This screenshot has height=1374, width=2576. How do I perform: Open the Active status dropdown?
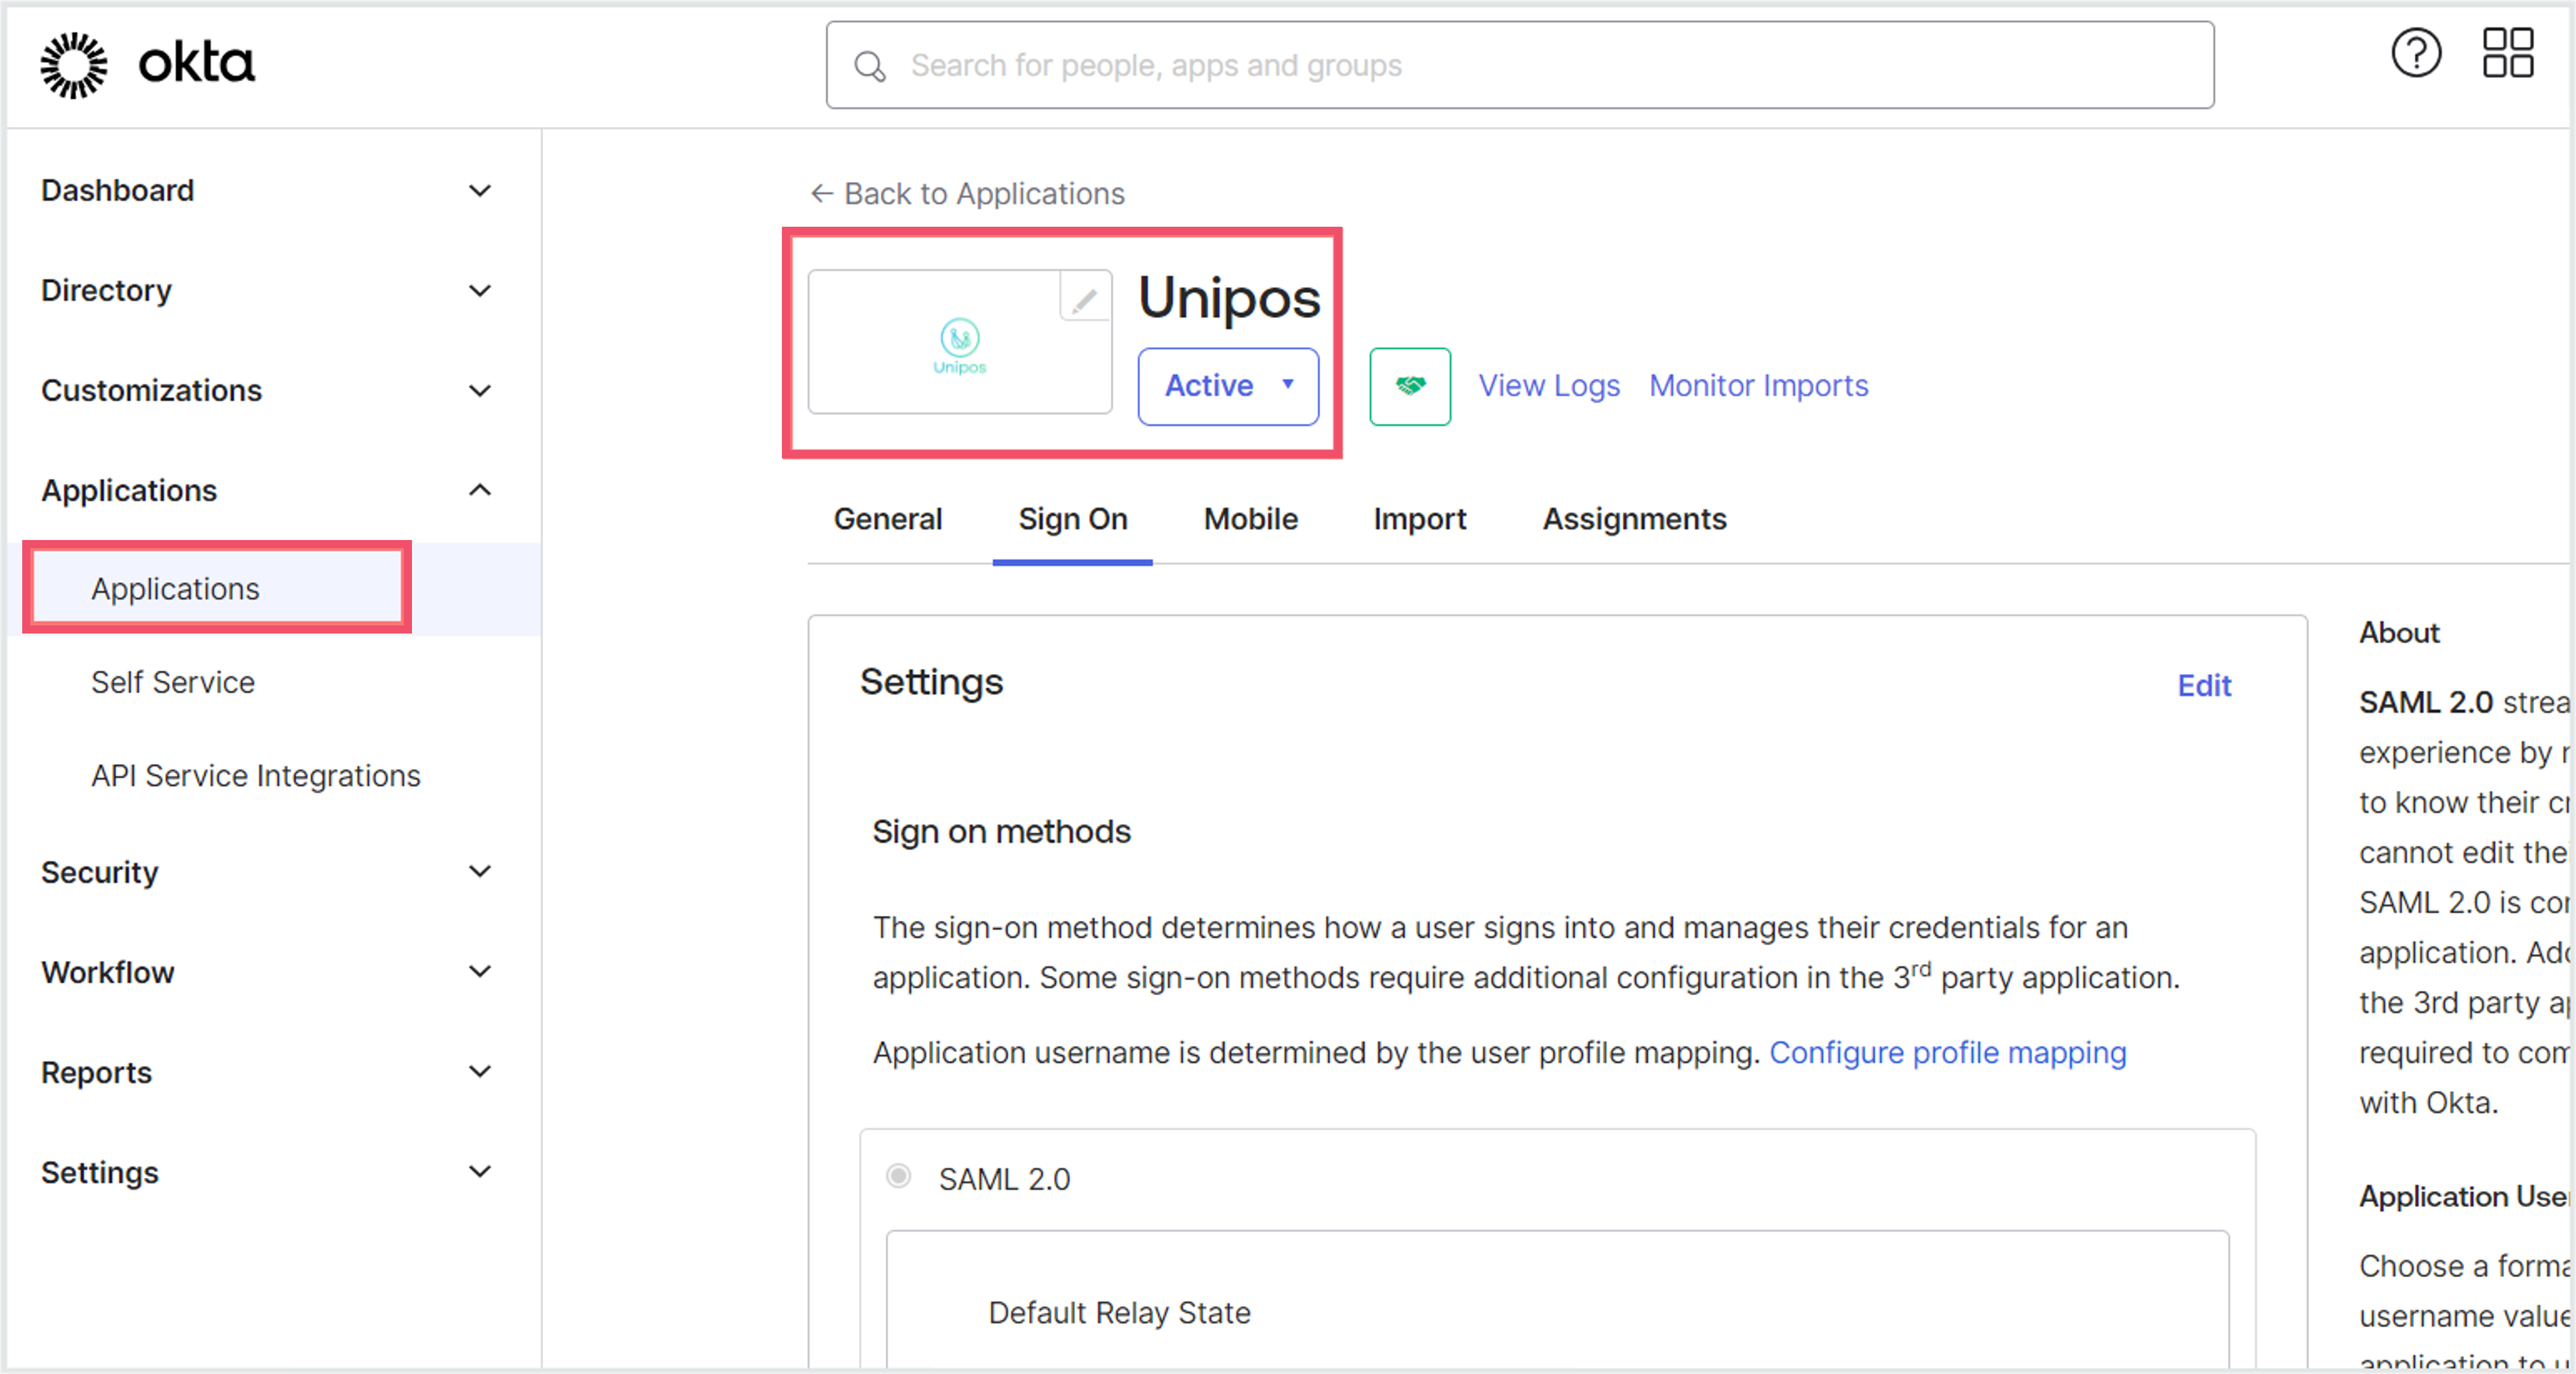point(1228,386)
